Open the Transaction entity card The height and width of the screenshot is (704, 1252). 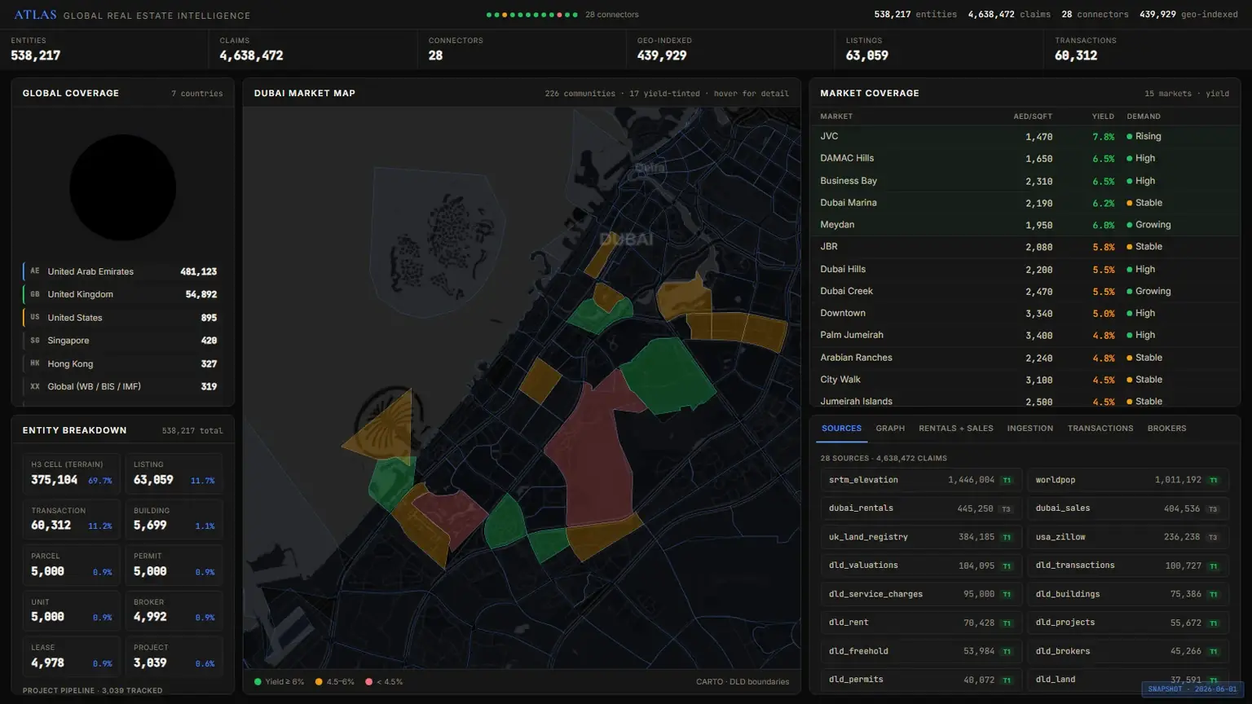click(x=72, y=519)
